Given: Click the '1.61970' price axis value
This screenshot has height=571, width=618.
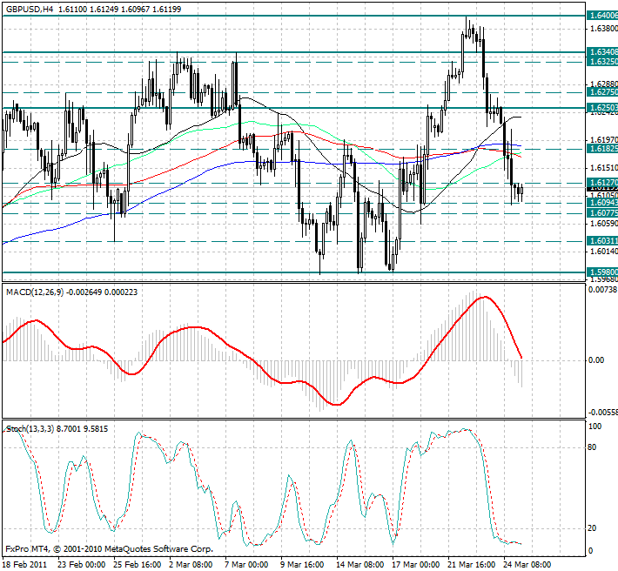Looking at the screenshot, I should (x=604, y=140).
